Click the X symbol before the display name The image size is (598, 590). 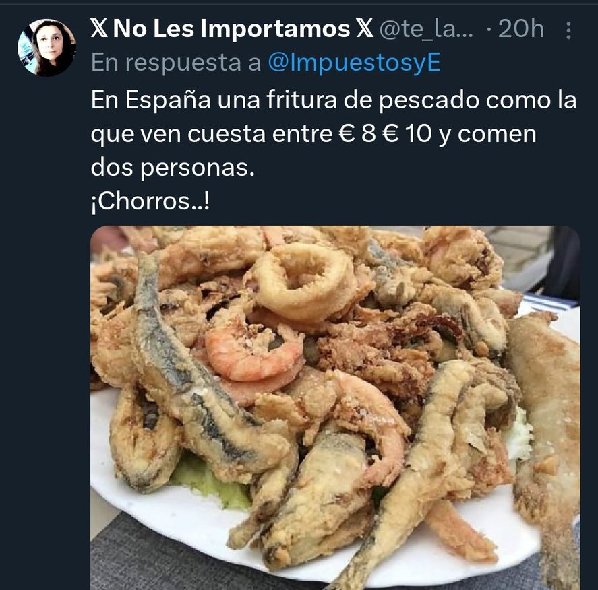[99, 28]
